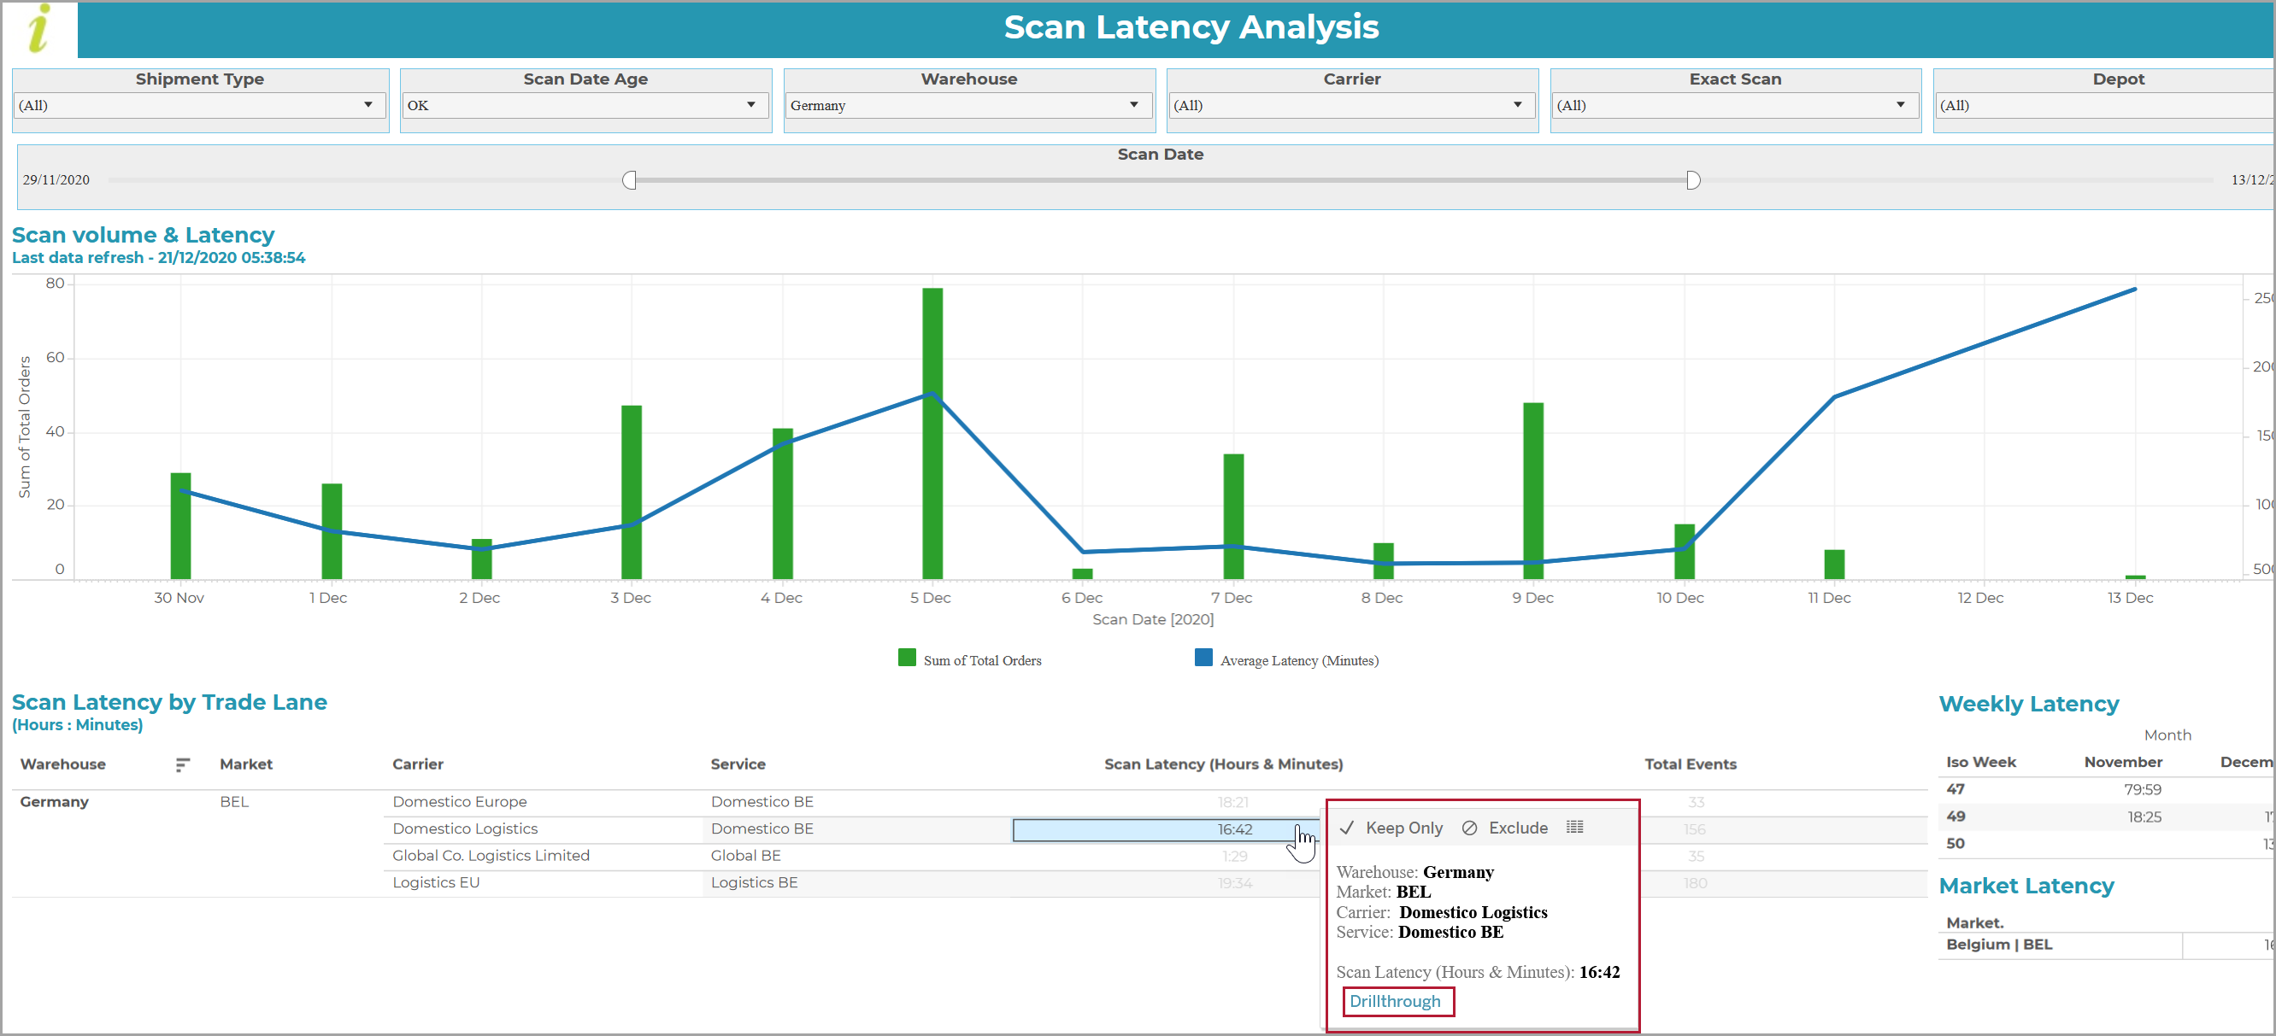Select the green bar for 30 Nov
Screen dimensions: 2276x1036
tap(180, 526)
